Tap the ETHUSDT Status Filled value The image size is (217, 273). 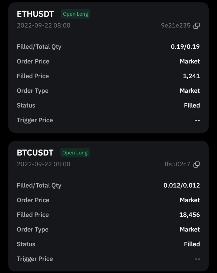pos(192,105)
